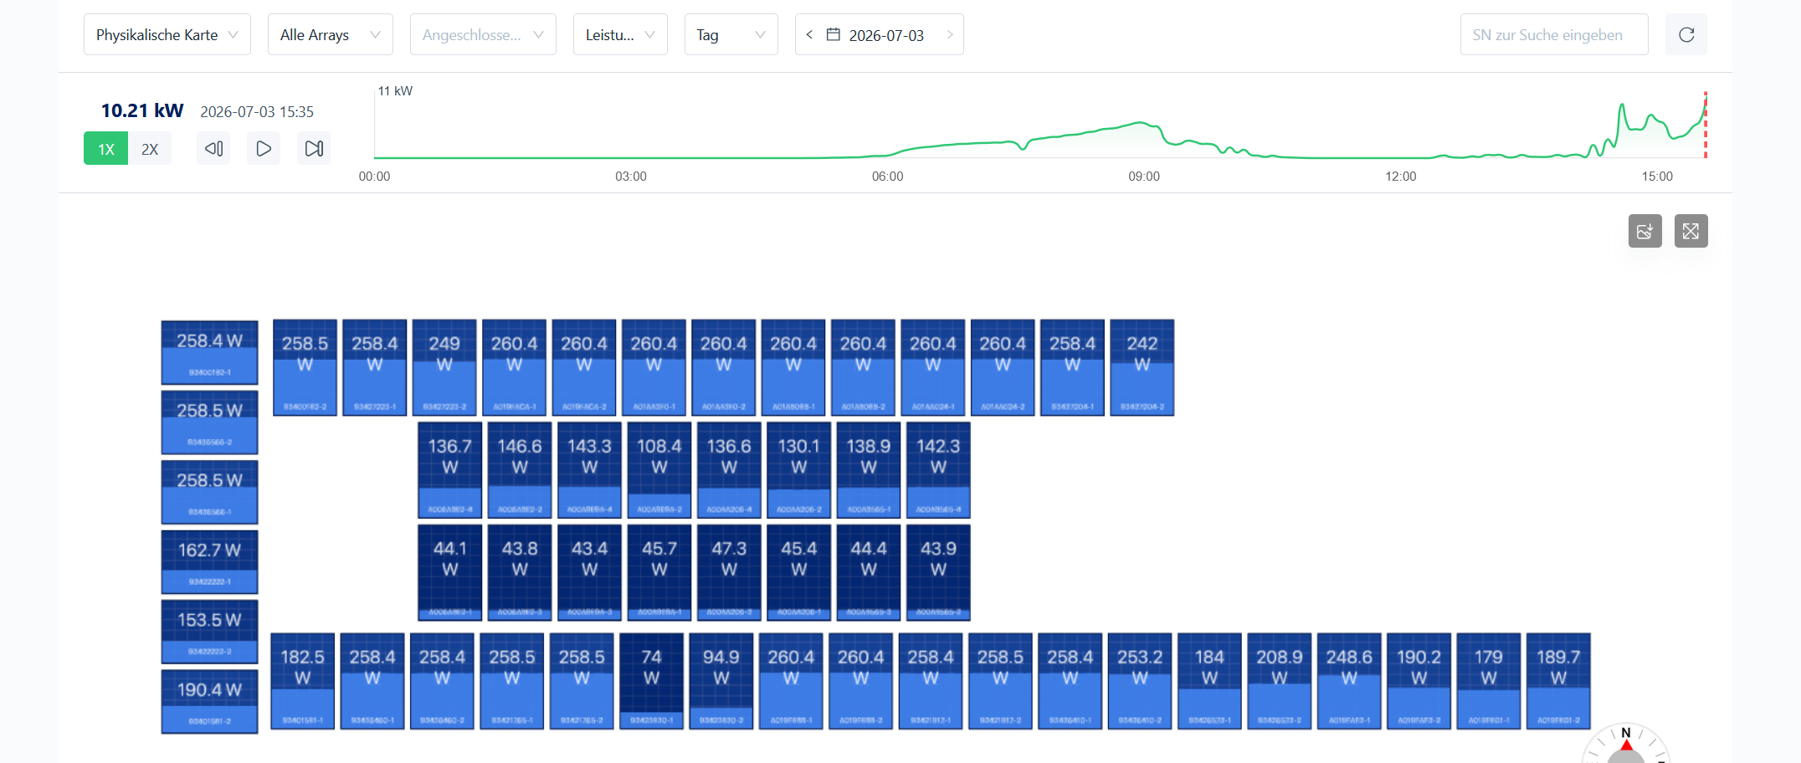The image size is (1801, 763).
Task: Click the timestamp 2026-07-03 15:35
Action: (257, 111)
